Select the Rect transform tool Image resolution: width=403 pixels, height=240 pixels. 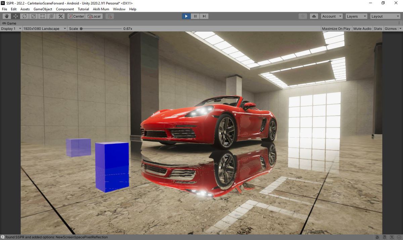click(42, 16)
